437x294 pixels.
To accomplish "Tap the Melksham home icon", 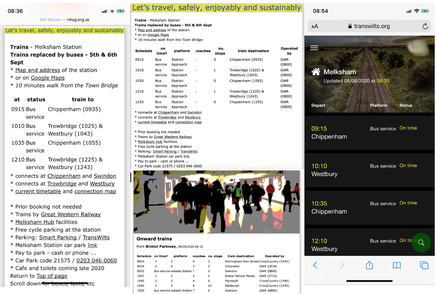I will 316,72.
